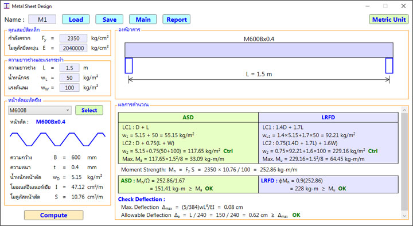Click the Compute button
Image resolution: width=413 pixels, height=226 pixels.
point(54,215)
